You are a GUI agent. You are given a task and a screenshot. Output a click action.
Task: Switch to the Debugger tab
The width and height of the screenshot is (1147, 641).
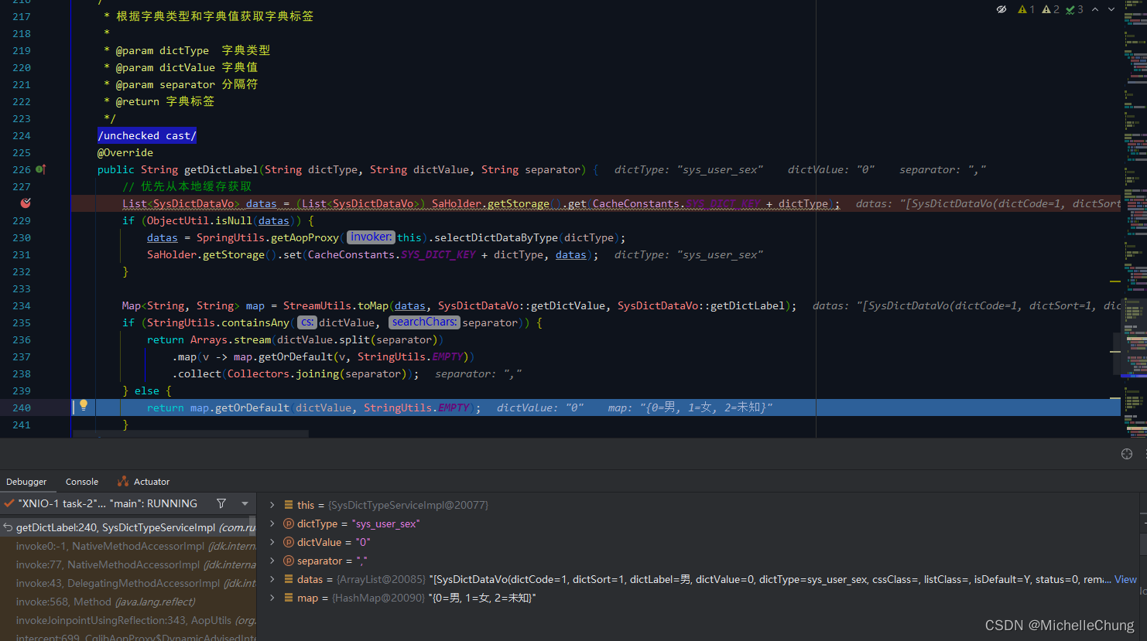(27, 481)
